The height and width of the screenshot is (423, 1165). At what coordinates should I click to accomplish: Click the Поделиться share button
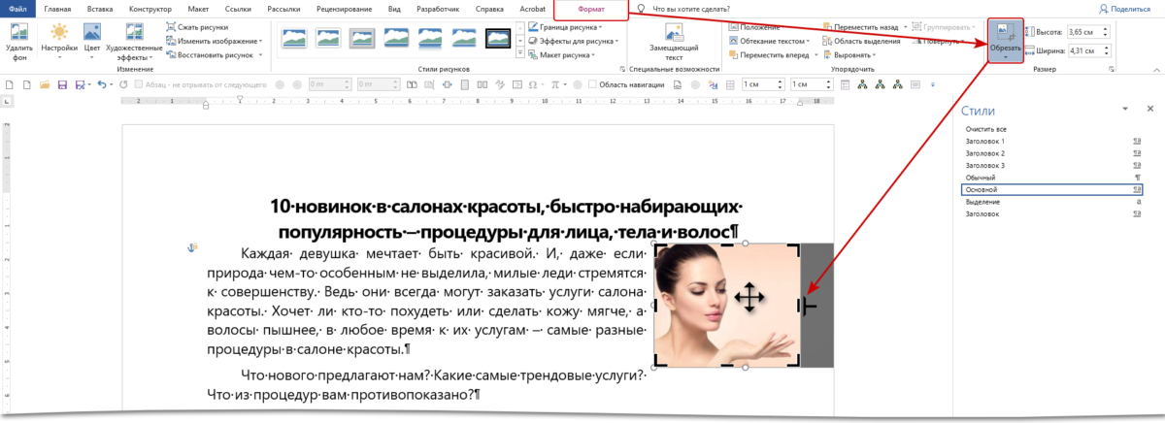[x=1126, y=9]
